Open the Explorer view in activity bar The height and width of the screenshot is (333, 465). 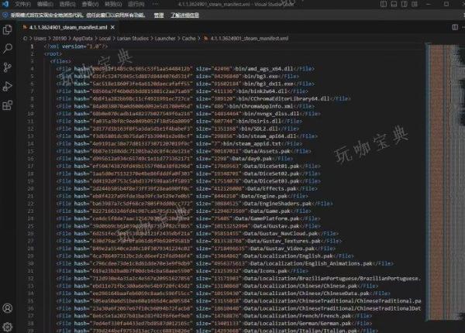click(x=8, y=29)
